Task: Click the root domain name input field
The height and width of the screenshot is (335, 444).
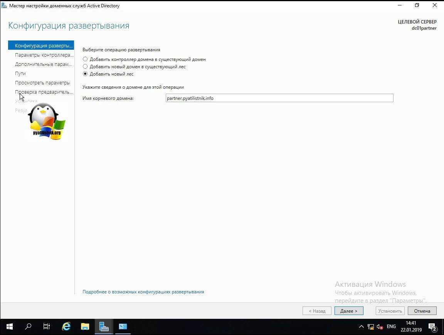Action: pyautogui.click(x=279, y=98)
